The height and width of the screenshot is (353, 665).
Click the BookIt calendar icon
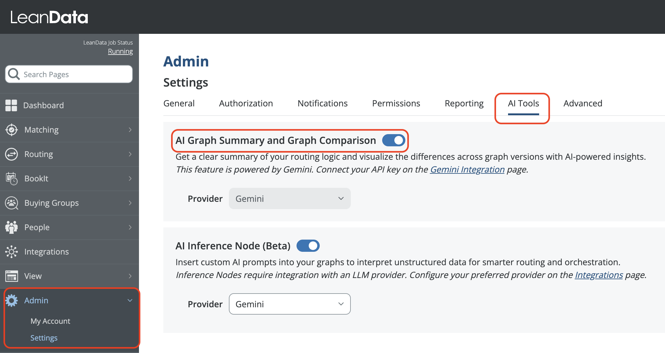[12, 179]
